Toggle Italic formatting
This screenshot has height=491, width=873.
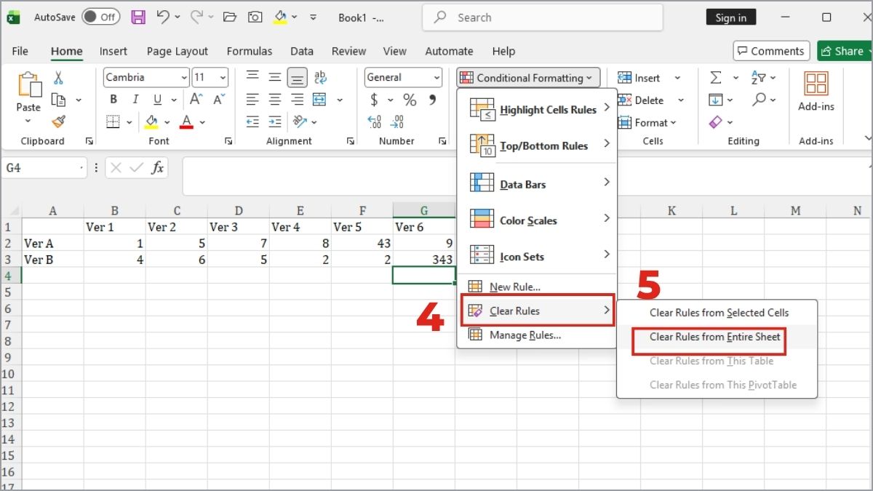point(135,100)
